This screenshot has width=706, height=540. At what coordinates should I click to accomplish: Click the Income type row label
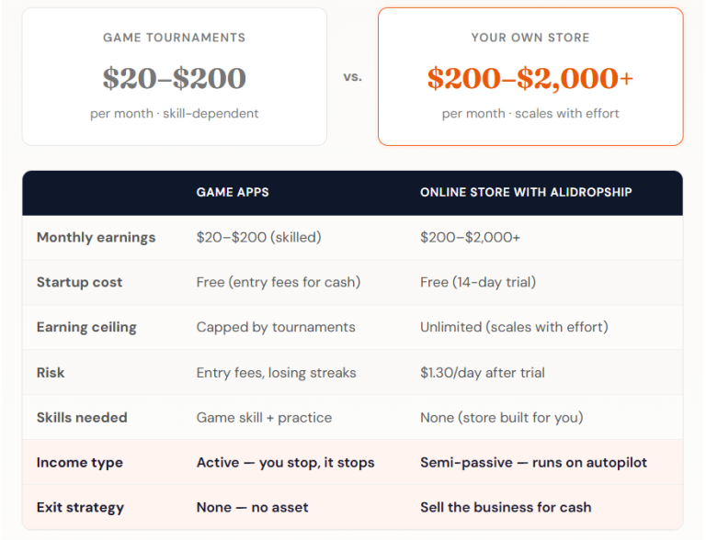(80, 462)
